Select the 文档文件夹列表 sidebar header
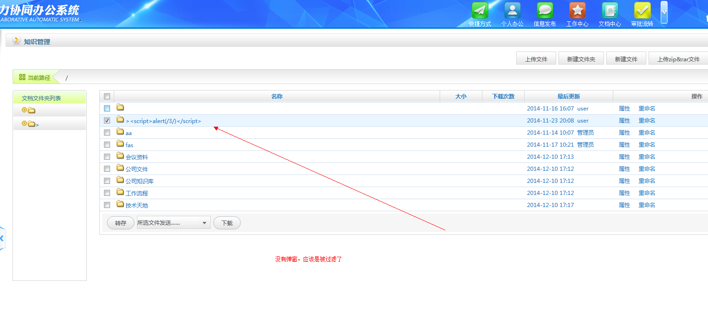Image resolution: width=708 pixels, height=318 pixels. click(41, 98)
